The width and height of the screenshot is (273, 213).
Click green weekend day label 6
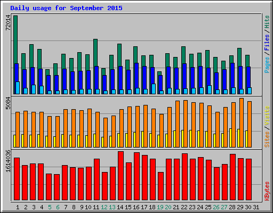(58, 207)
